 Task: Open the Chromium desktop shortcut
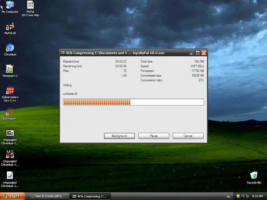10,50
